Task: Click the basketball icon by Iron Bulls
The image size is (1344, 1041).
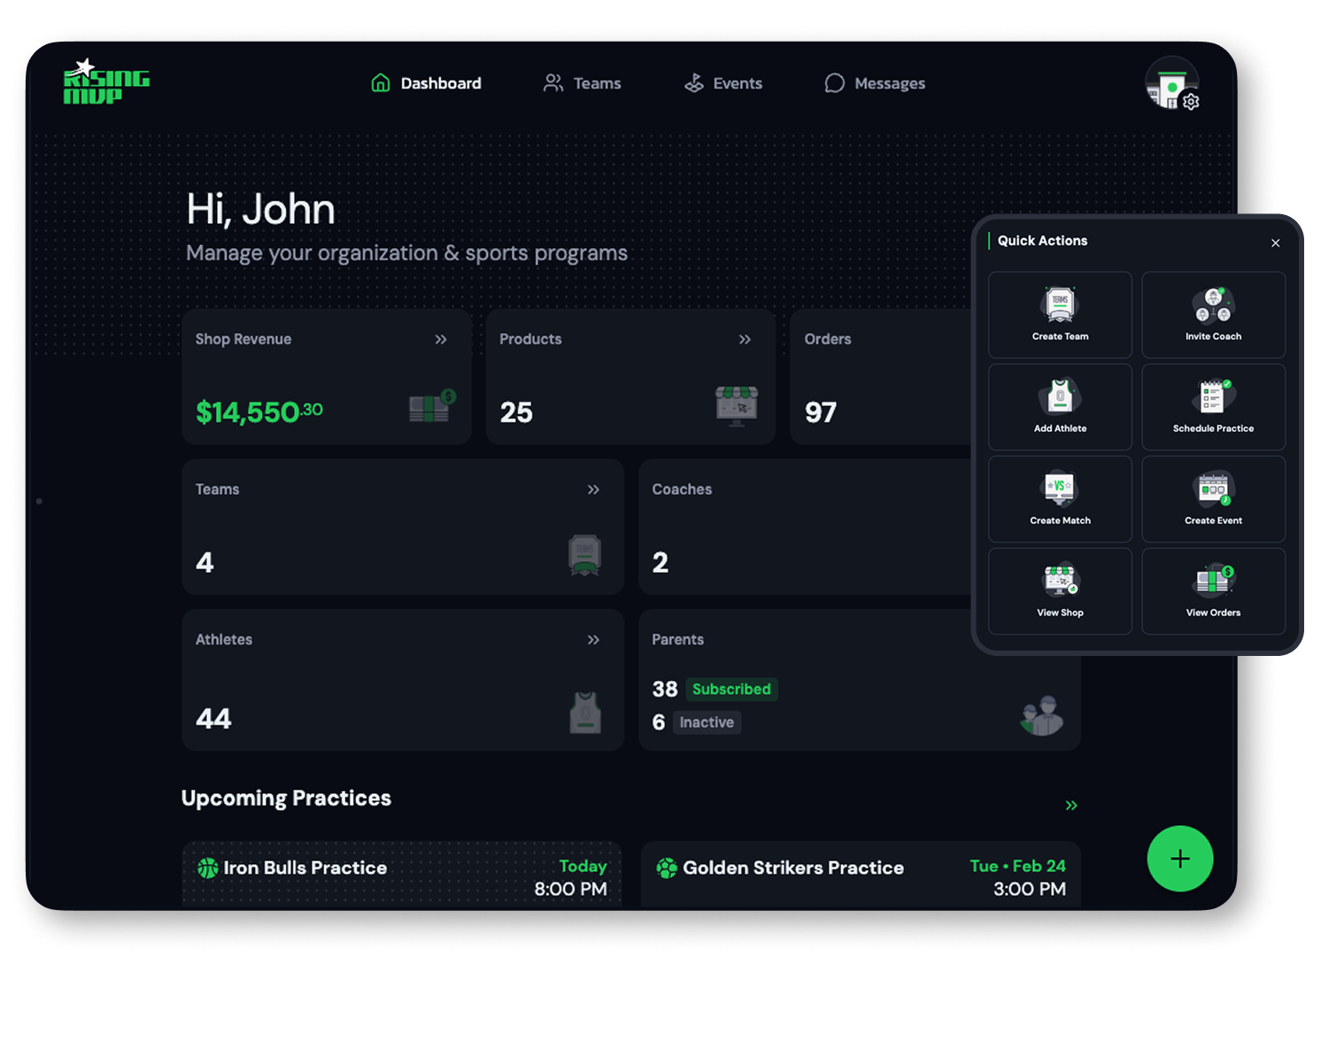Action: click(207, 868)
